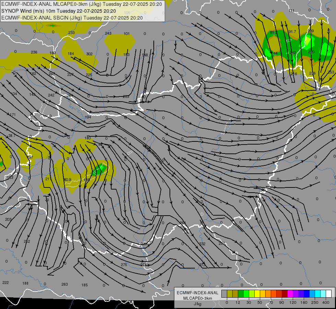
Task: Click the map value 194
Action: click(x=88, y=117)
